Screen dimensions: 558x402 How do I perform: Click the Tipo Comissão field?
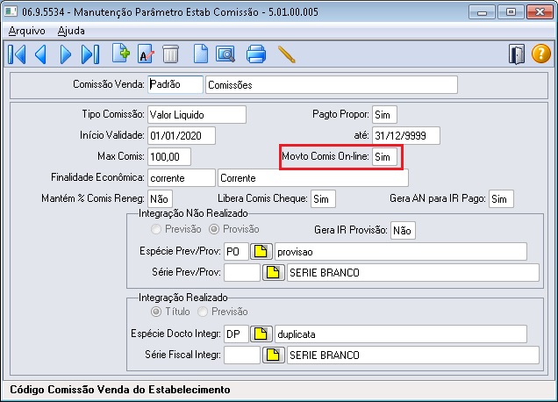197,115
